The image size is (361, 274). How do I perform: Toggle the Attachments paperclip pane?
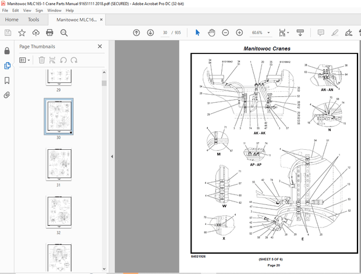click(x=7, y=95)
